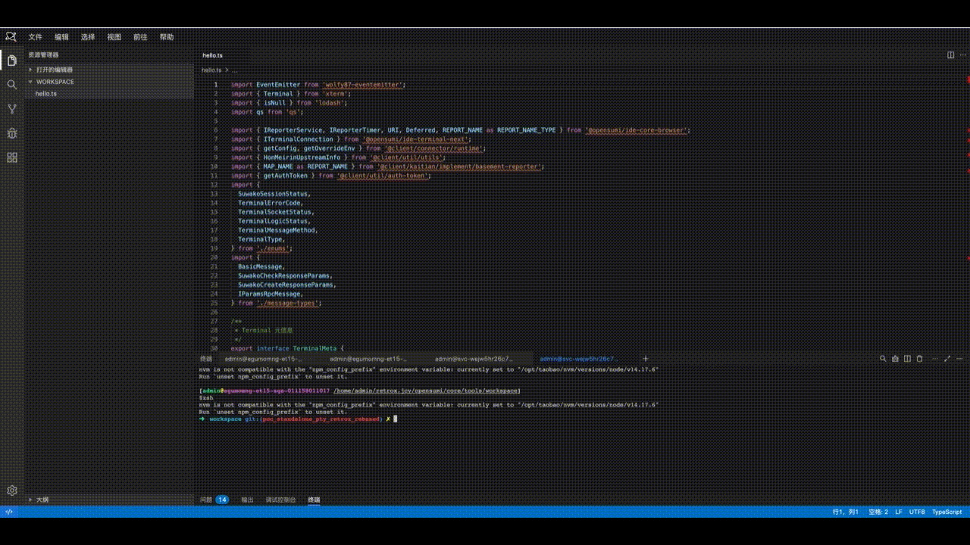The height and width of the screenshot is (545, 970).
Task: Open the 帮助 menu
Action: tap(167, 37)
